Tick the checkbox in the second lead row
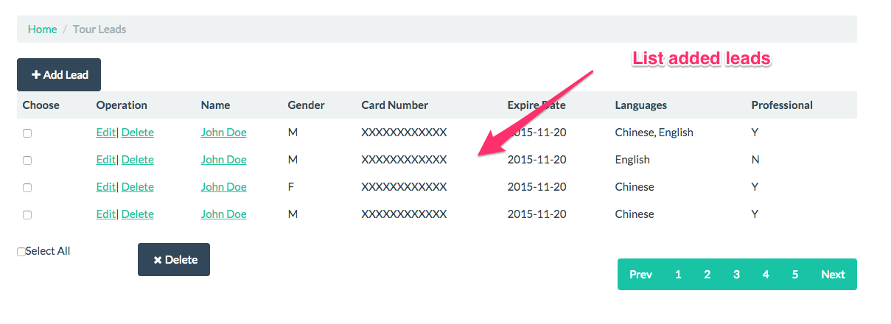 click(x=27, y=161)
